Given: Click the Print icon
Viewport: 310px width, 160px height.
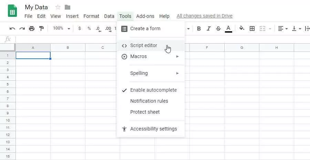Looking at the screenshot, I should pos(32,28).
